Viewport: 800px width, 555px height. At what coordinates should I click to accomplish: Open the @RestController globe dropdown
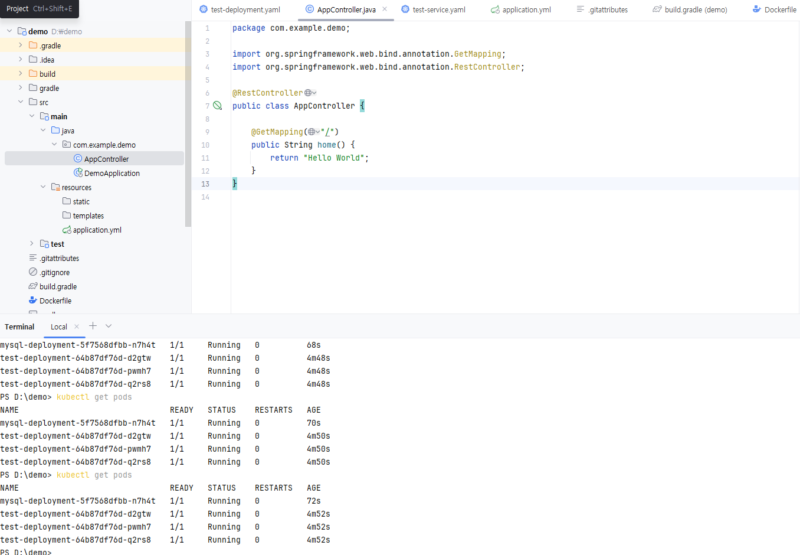[311, 93]
